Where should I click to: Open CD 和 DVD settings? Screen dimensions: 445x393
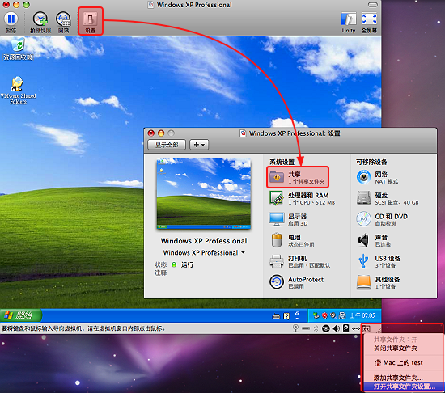click(382, 219)
